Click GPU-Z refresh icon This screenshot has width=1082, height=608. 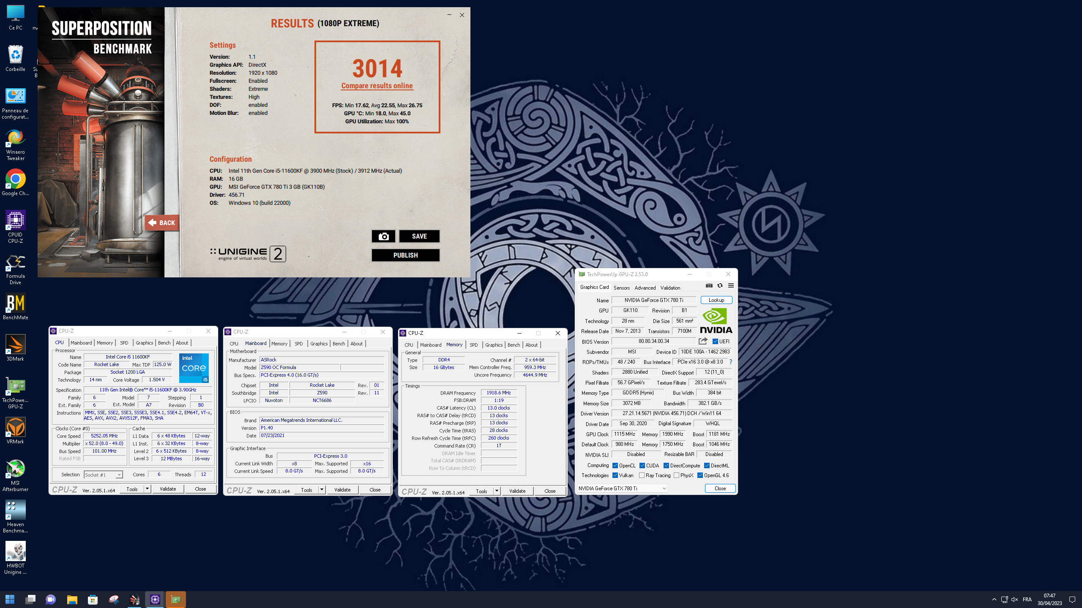[720, 286]
